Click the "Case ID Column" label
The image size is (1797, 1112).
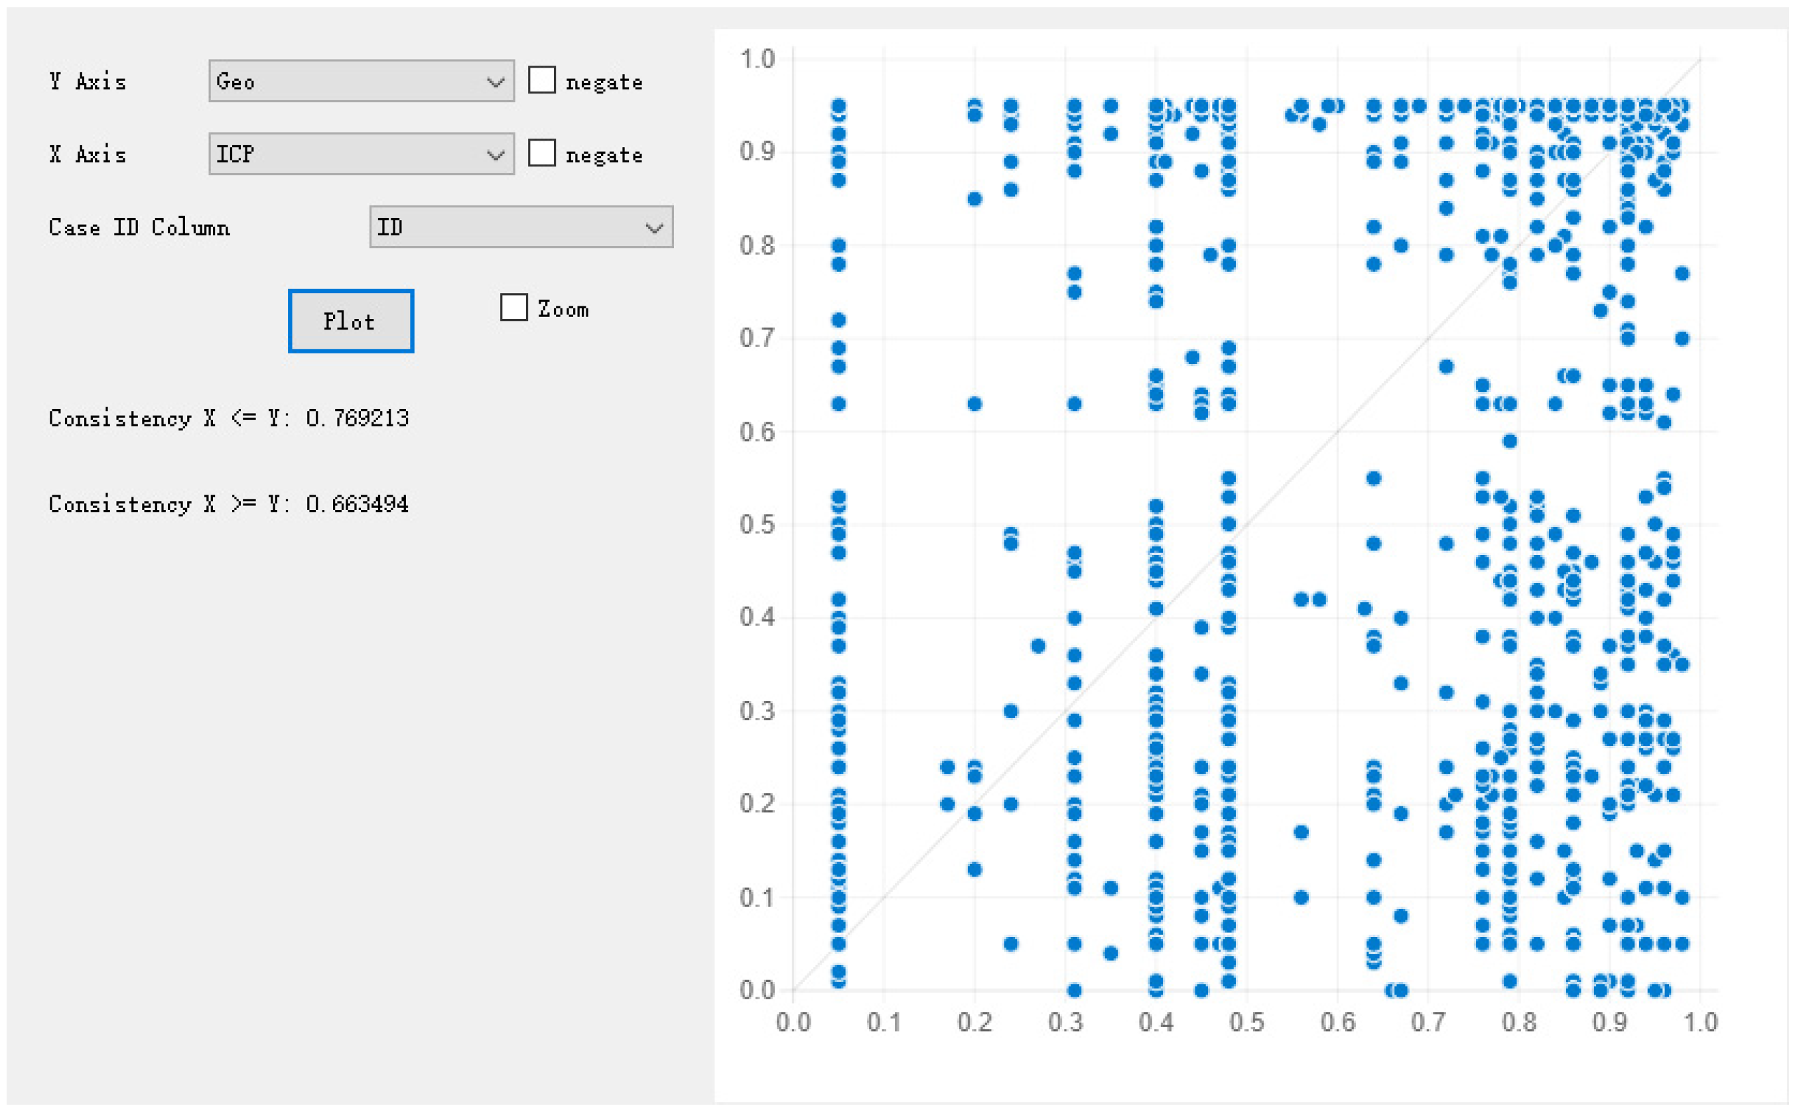point(139,227)
